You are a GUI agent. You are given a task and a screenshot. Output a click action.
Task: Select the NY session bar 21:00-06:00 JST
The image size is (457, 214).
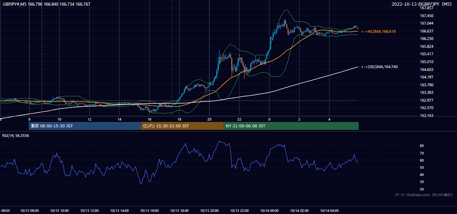[x=291, y=126]
